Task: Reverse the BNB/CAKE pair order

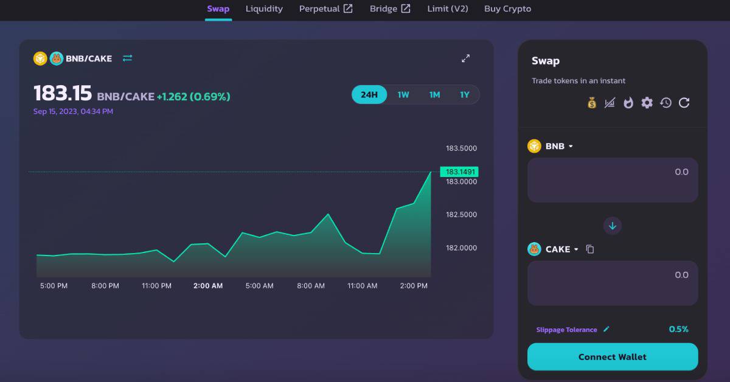Action: (x=127, y=58)
